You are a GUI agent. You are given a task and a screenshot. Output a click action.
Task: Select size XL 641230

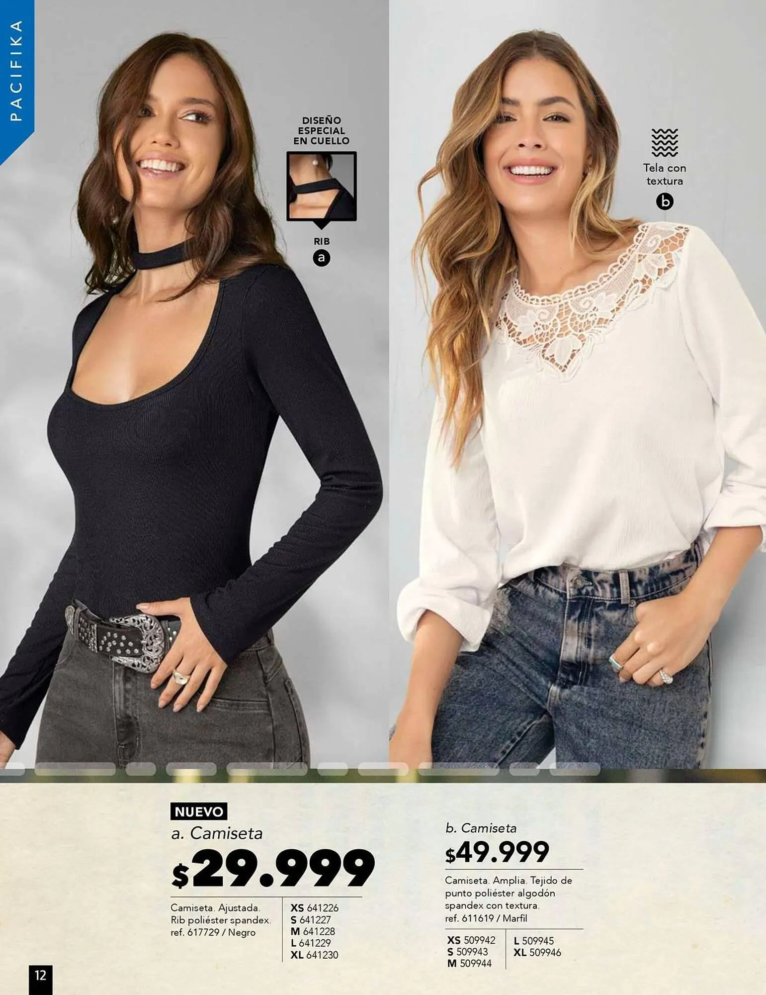(314, 955)
